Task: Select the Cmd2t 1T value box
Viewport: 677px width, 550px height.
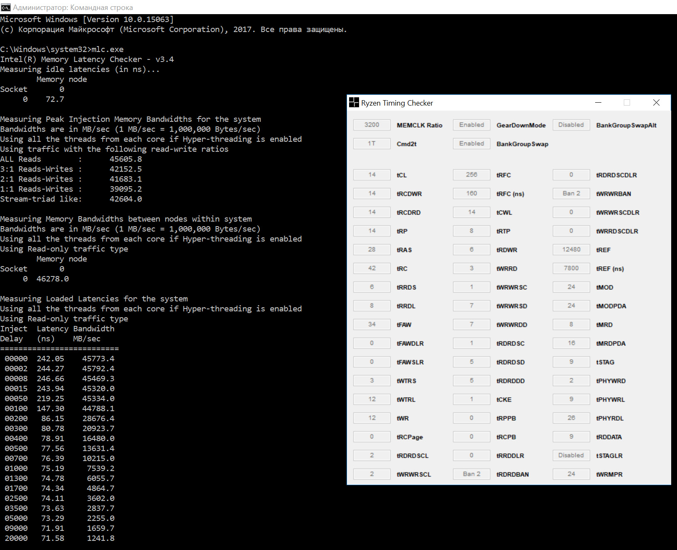Action: coord(372,143)
